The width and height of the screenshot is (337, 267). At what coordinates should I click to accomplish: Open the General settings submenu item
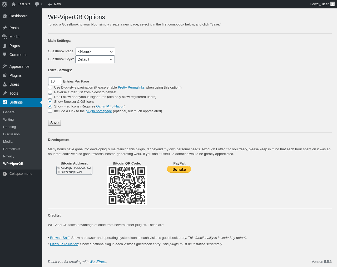coord(9,112)
